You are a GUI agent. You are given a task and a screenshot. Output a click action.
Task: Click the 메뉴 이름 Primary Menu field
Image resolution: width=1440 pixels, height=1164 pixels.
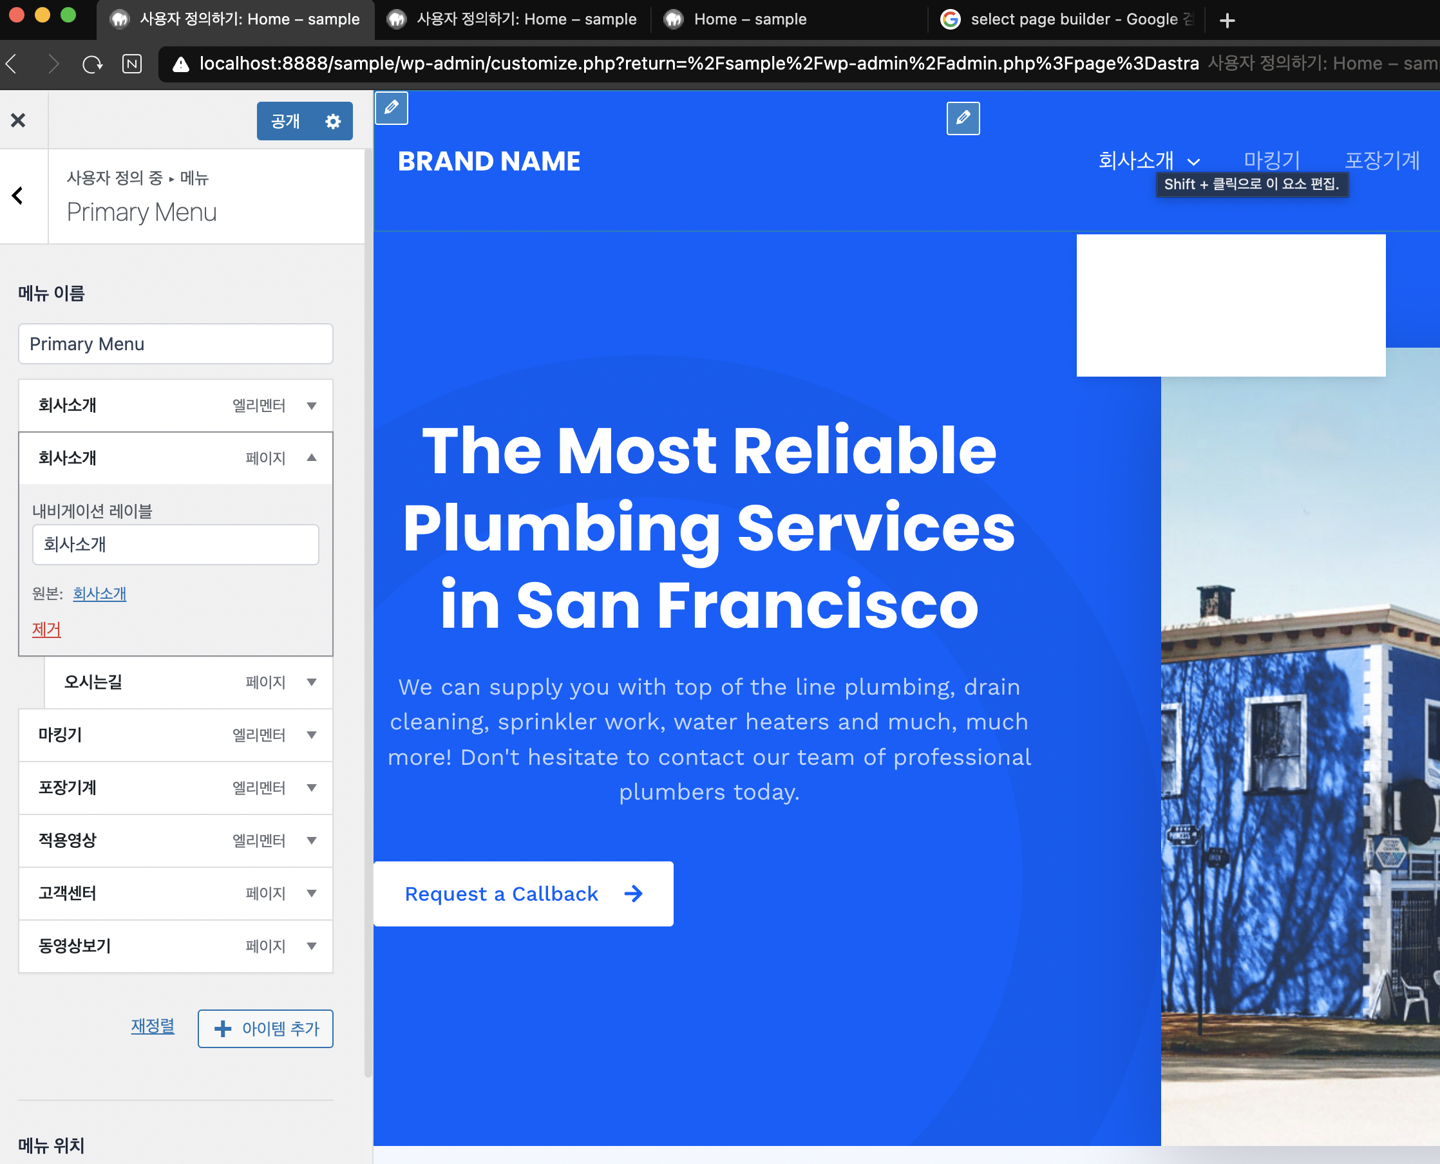176,344
